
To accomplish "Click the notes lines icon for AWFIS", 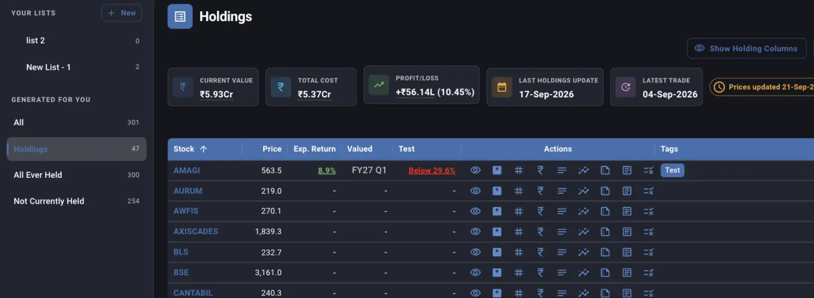I will pyautogui.click(x=562, y=211).
